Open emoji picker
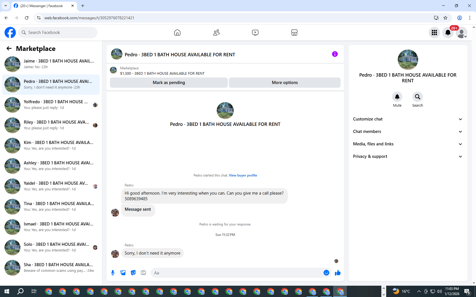This screenshot has width=476, height=297. [326, 273]
